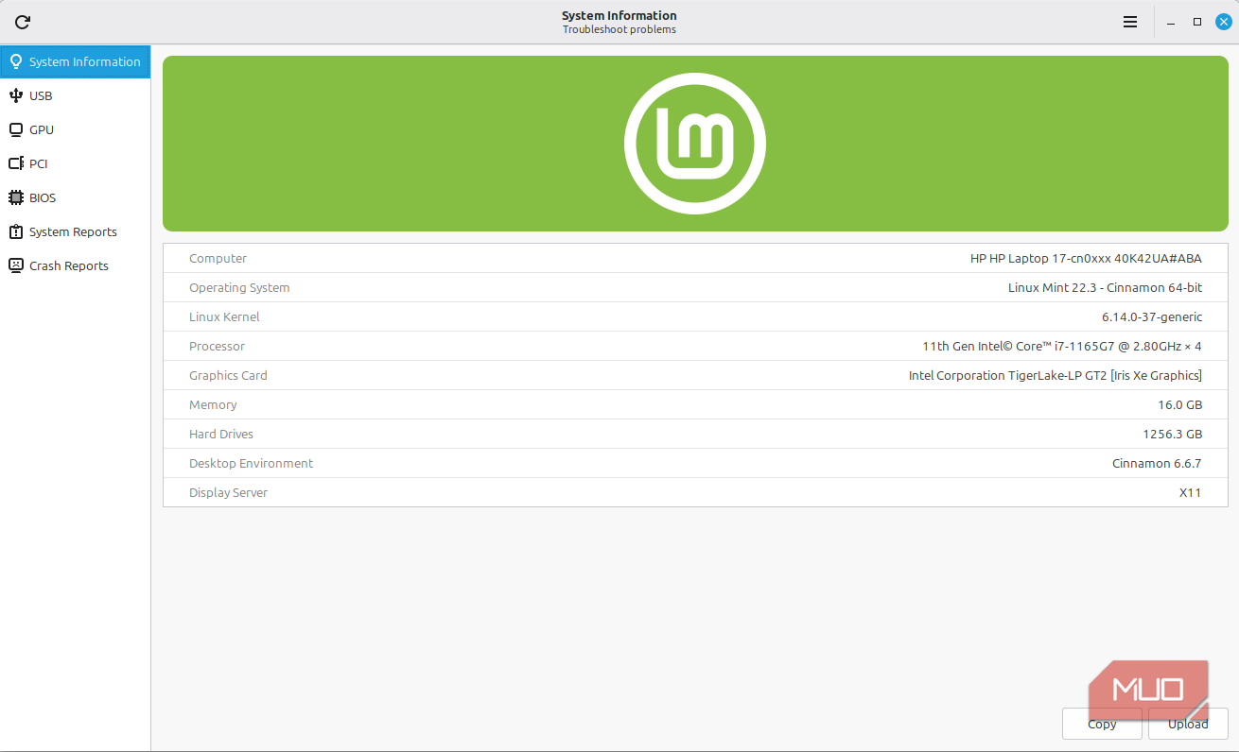Screen dimensions: 1239x752
Task: Show the BIOS section
Action: (x=76, y=197)
